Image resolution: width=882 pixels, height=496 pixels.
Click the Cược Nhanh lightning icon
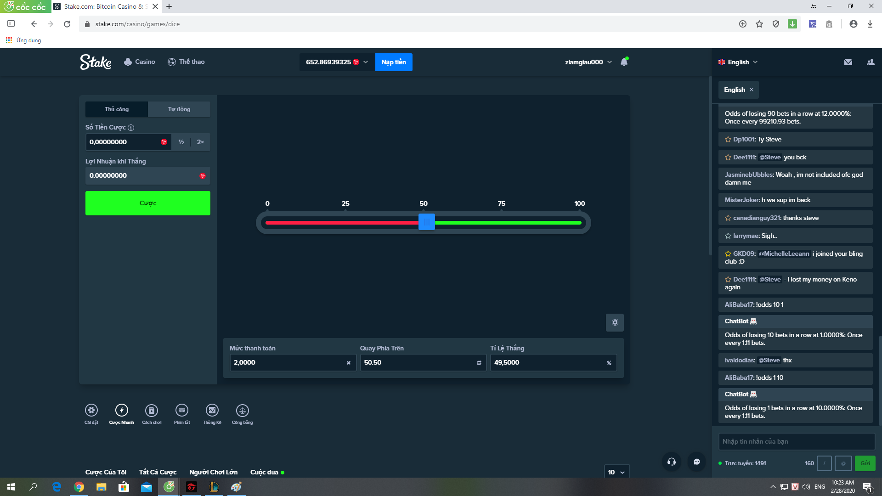(x=121, y=410)
